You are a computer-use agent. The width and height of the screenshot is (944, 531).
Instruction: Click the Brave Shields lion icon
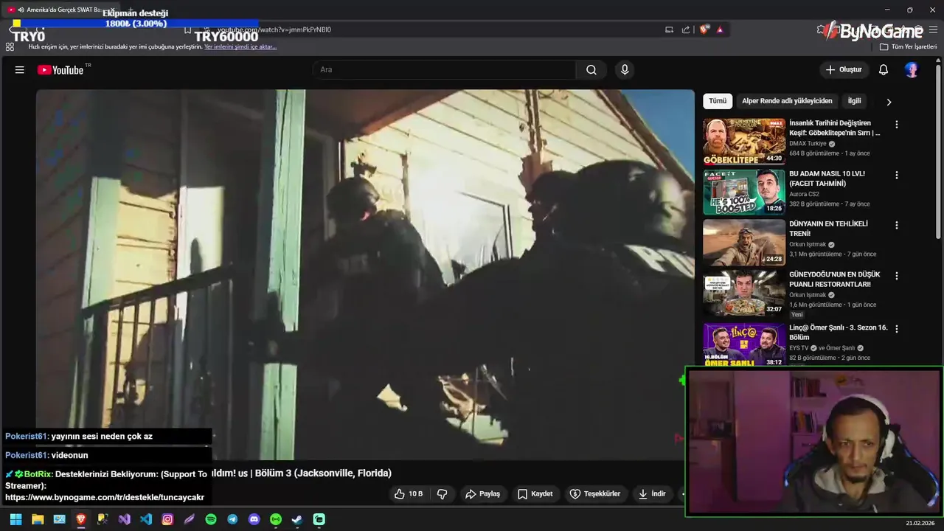pos(704,29)
